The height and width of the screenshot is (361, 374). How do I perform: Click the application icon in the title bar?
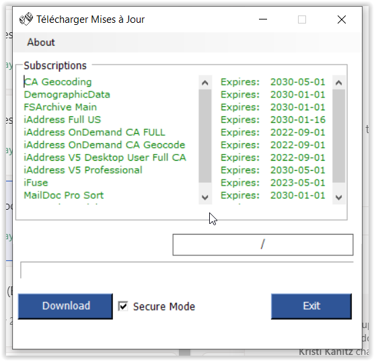pyautogui.click(x=26, y=19)
